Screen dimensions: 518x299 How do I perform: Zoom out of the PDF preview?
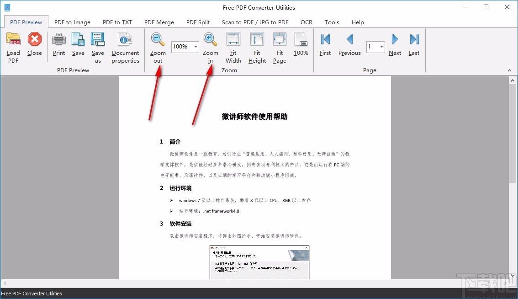click(x=158, y=46)
